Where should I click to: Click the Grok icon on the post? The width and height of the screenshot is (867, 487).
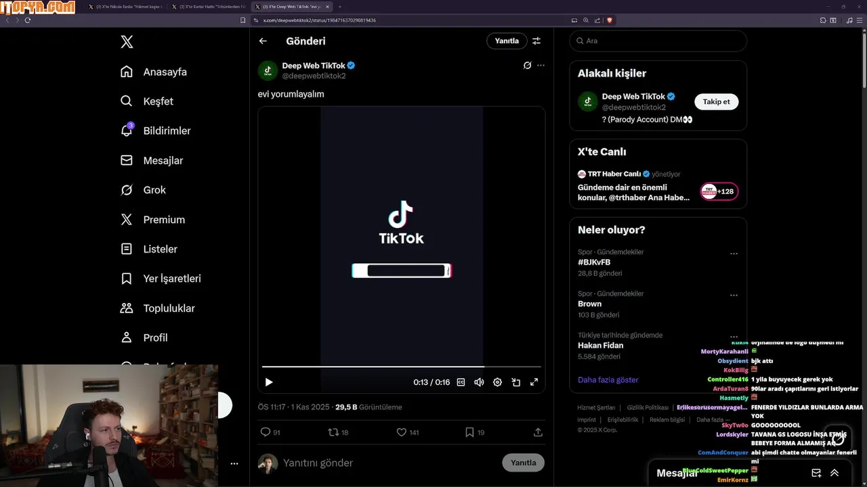pyautogui.click(x=527, y=66)
